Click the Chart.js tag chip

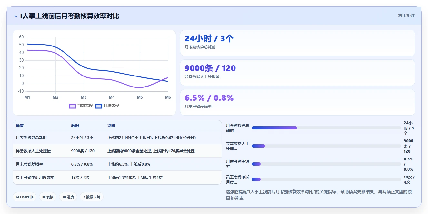coord(25,197)
